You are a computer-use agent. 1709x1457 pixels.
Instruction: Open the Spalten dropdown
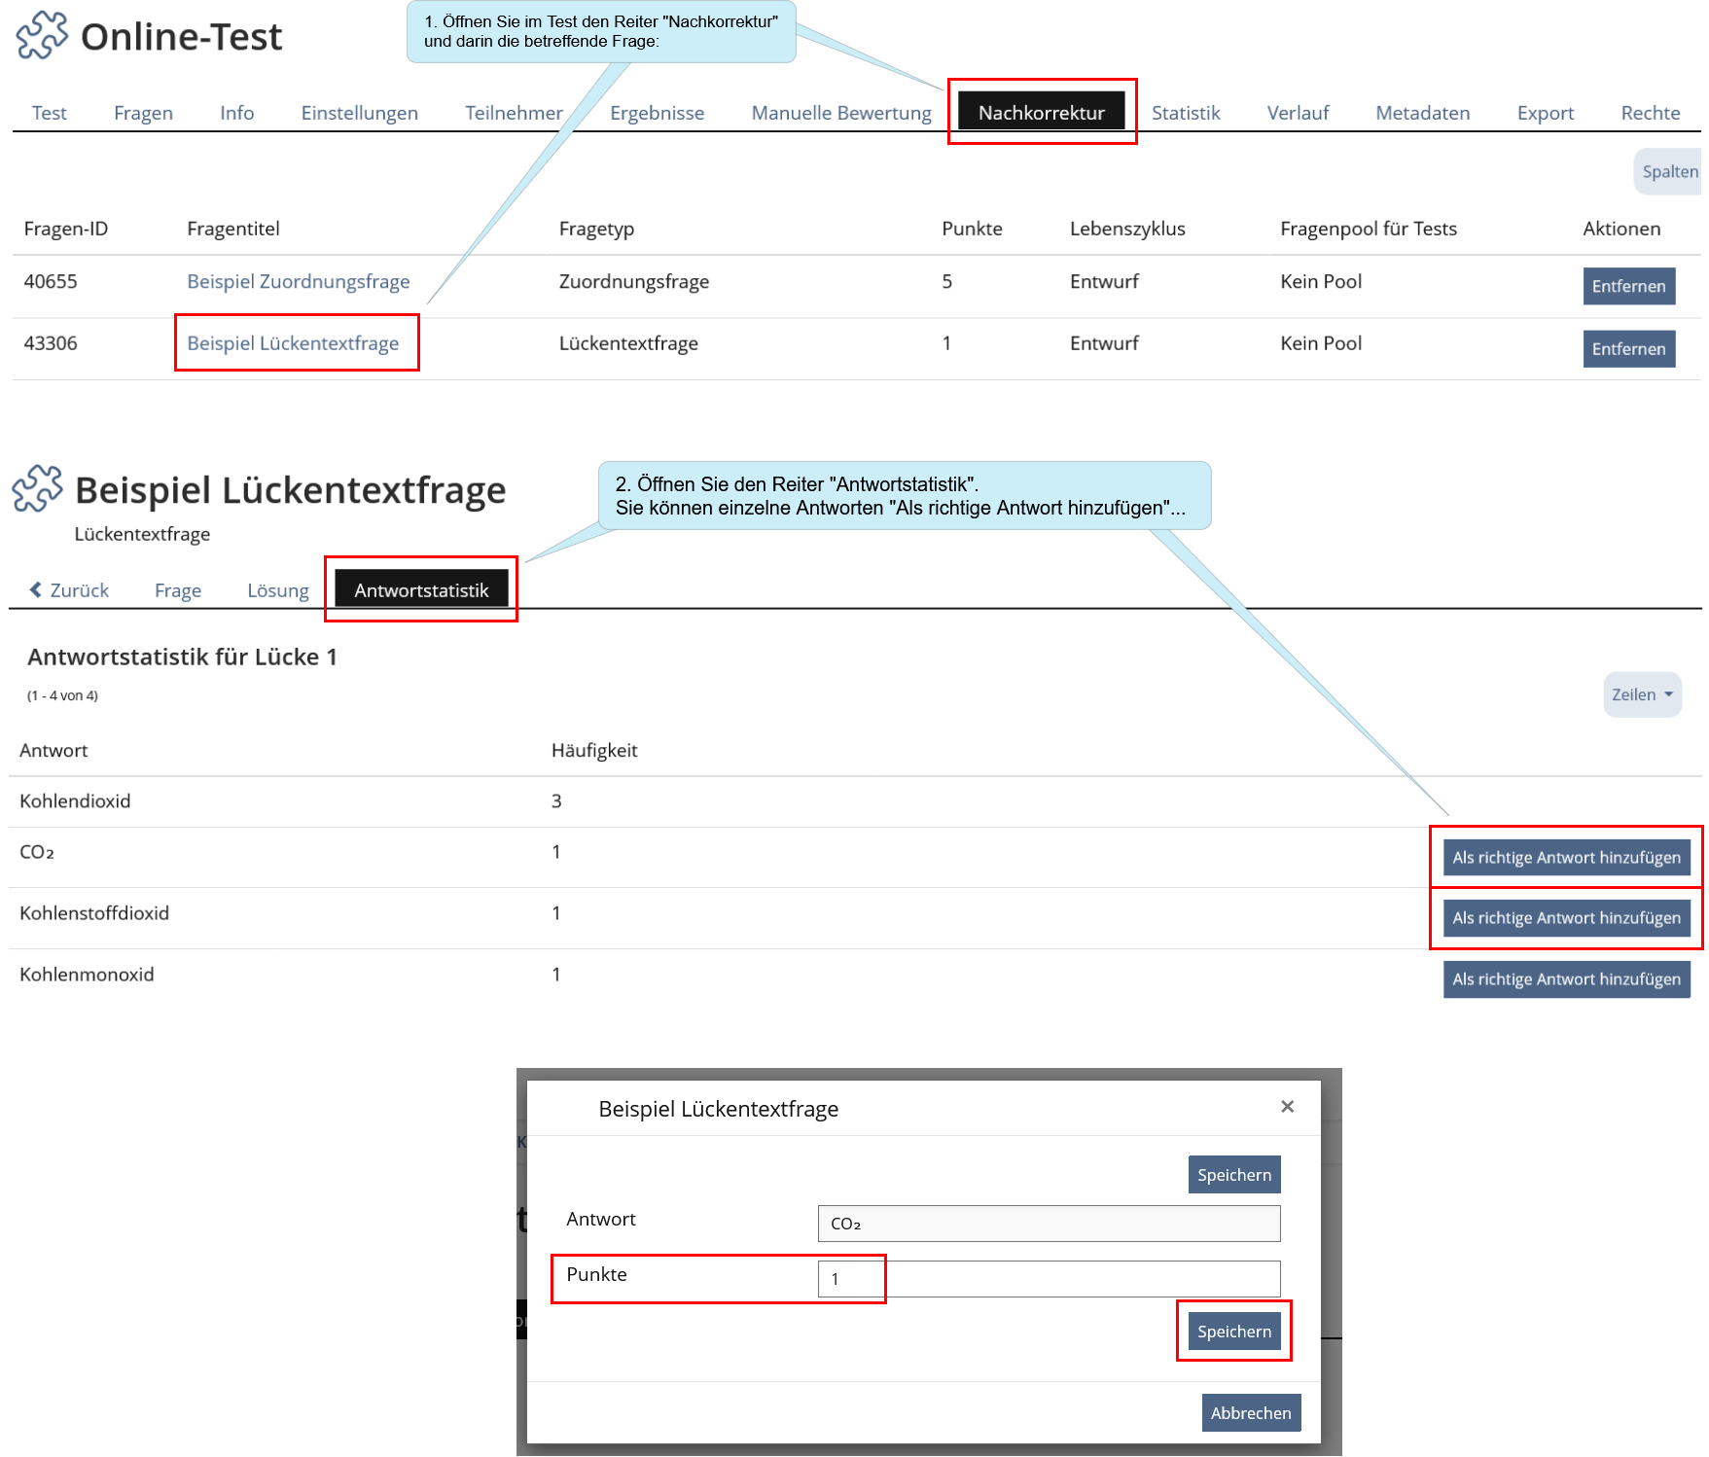coord(1668,171)
